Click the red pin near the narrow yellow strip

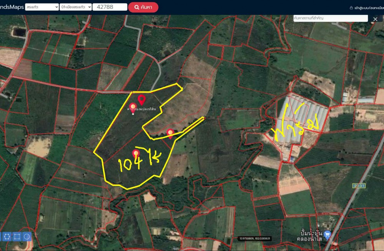170,133
